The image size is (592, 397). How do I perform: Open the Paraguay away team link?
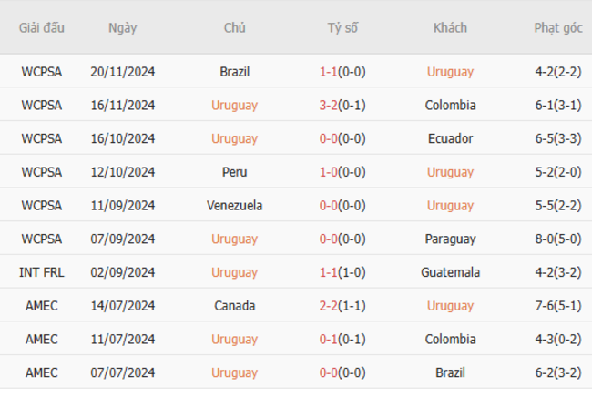point(450,239)
